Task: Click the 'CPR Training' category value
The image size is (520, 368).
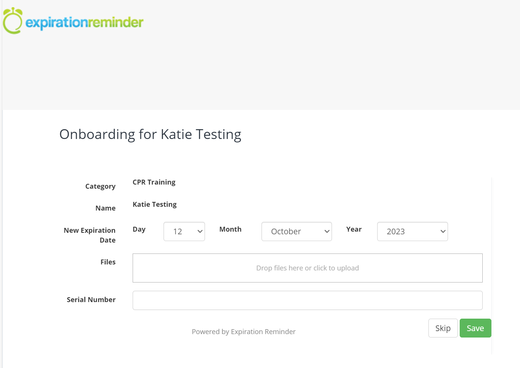Action: [x=154, y=182]
